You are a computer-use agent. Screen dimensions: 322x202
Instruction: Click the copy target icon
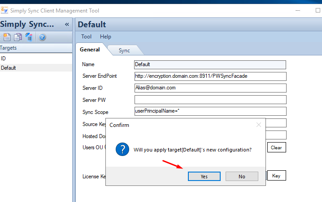pos(18,37)
